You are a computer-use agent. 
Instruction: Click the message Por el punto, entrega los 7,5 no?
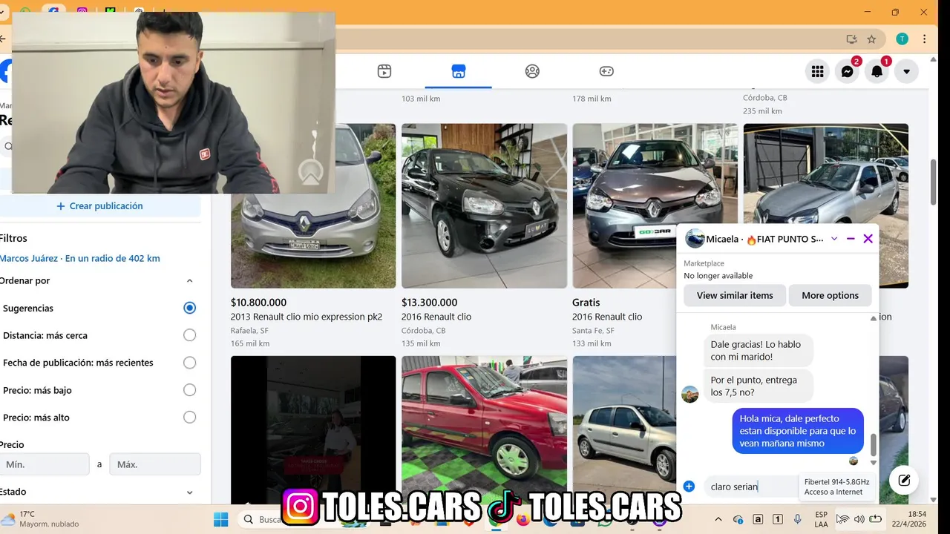pyautogui.click(x=758, y=386)
